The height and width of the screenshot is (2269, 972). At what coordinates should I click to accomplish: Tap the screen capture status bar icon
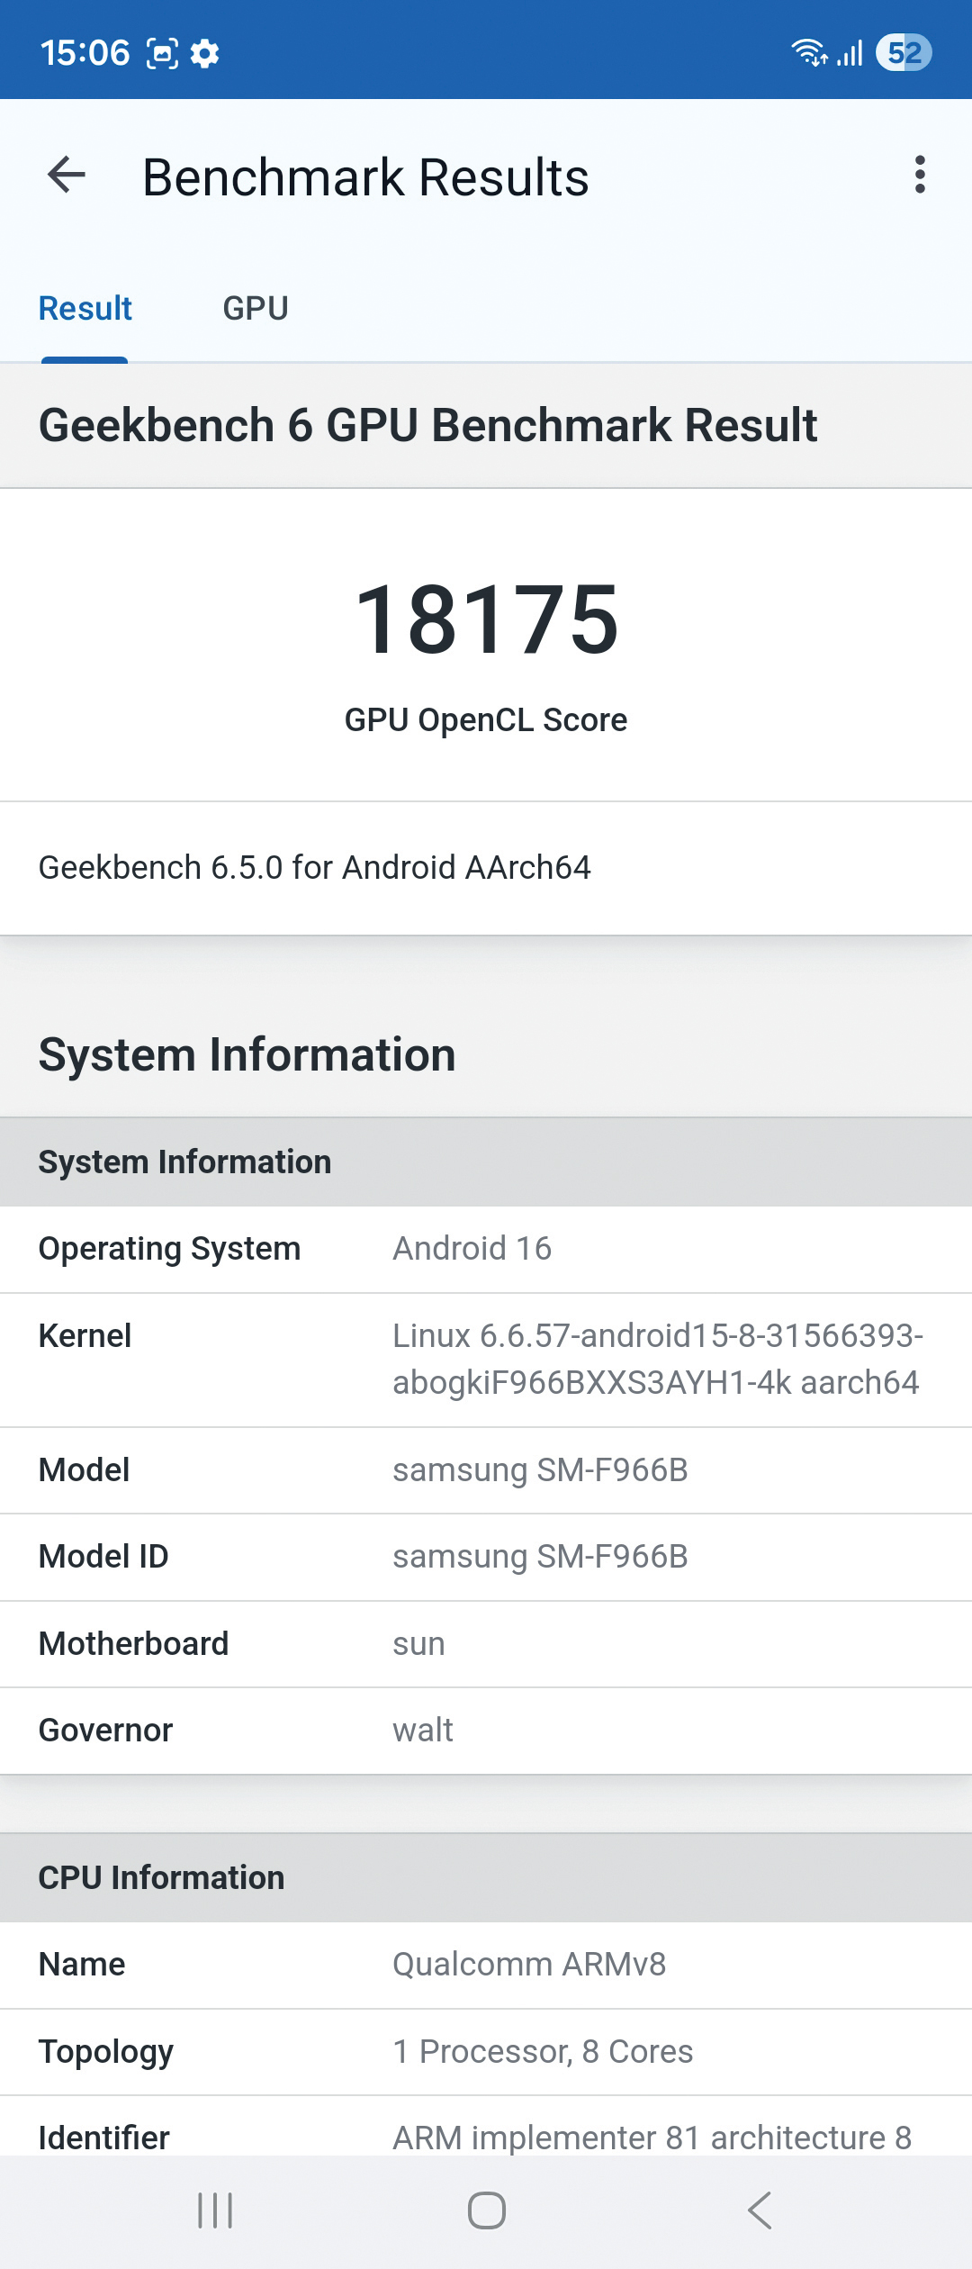coord(162,54)
